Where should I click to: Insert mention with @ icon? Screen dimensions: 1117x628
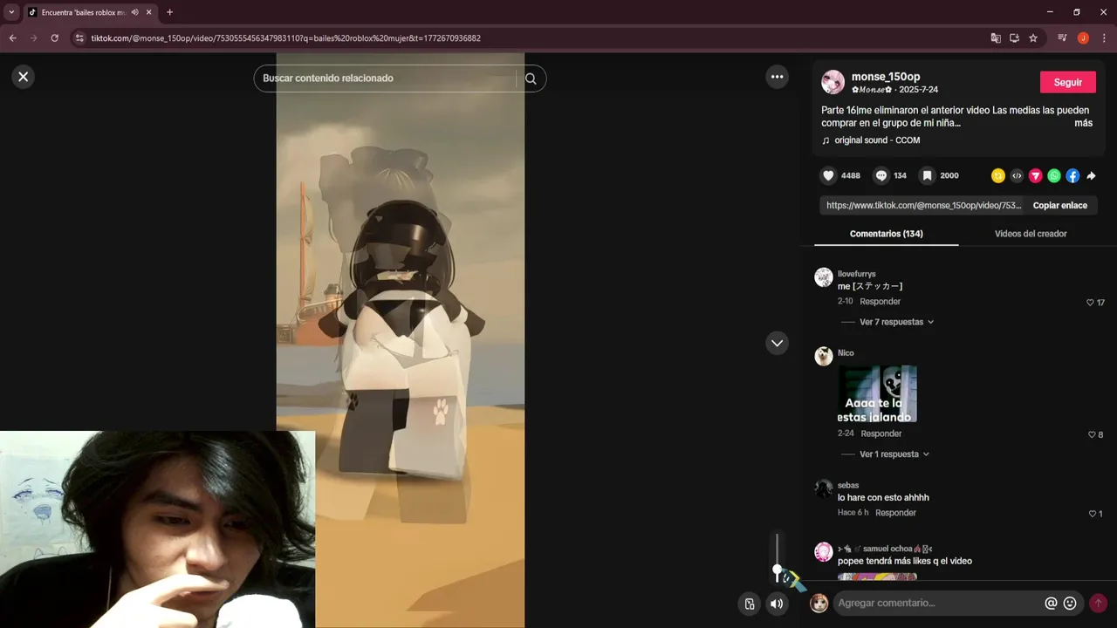[x=1051, y=603]
